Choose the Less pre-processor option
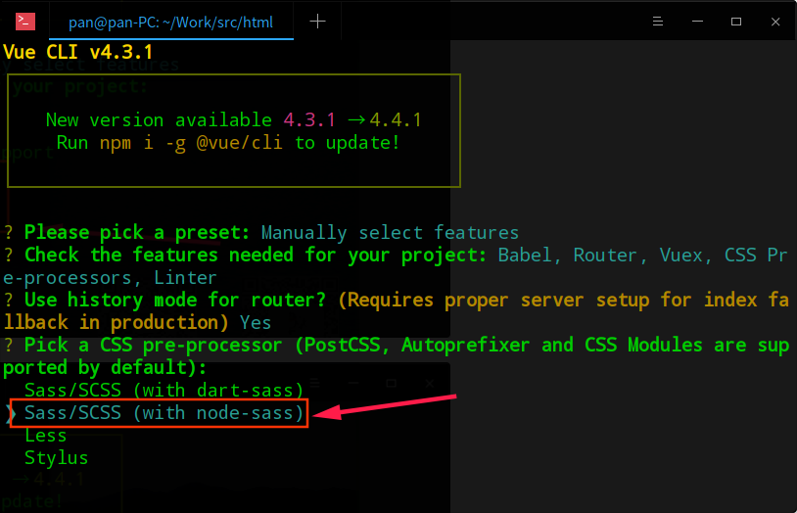797x513 pixels. 46,436
